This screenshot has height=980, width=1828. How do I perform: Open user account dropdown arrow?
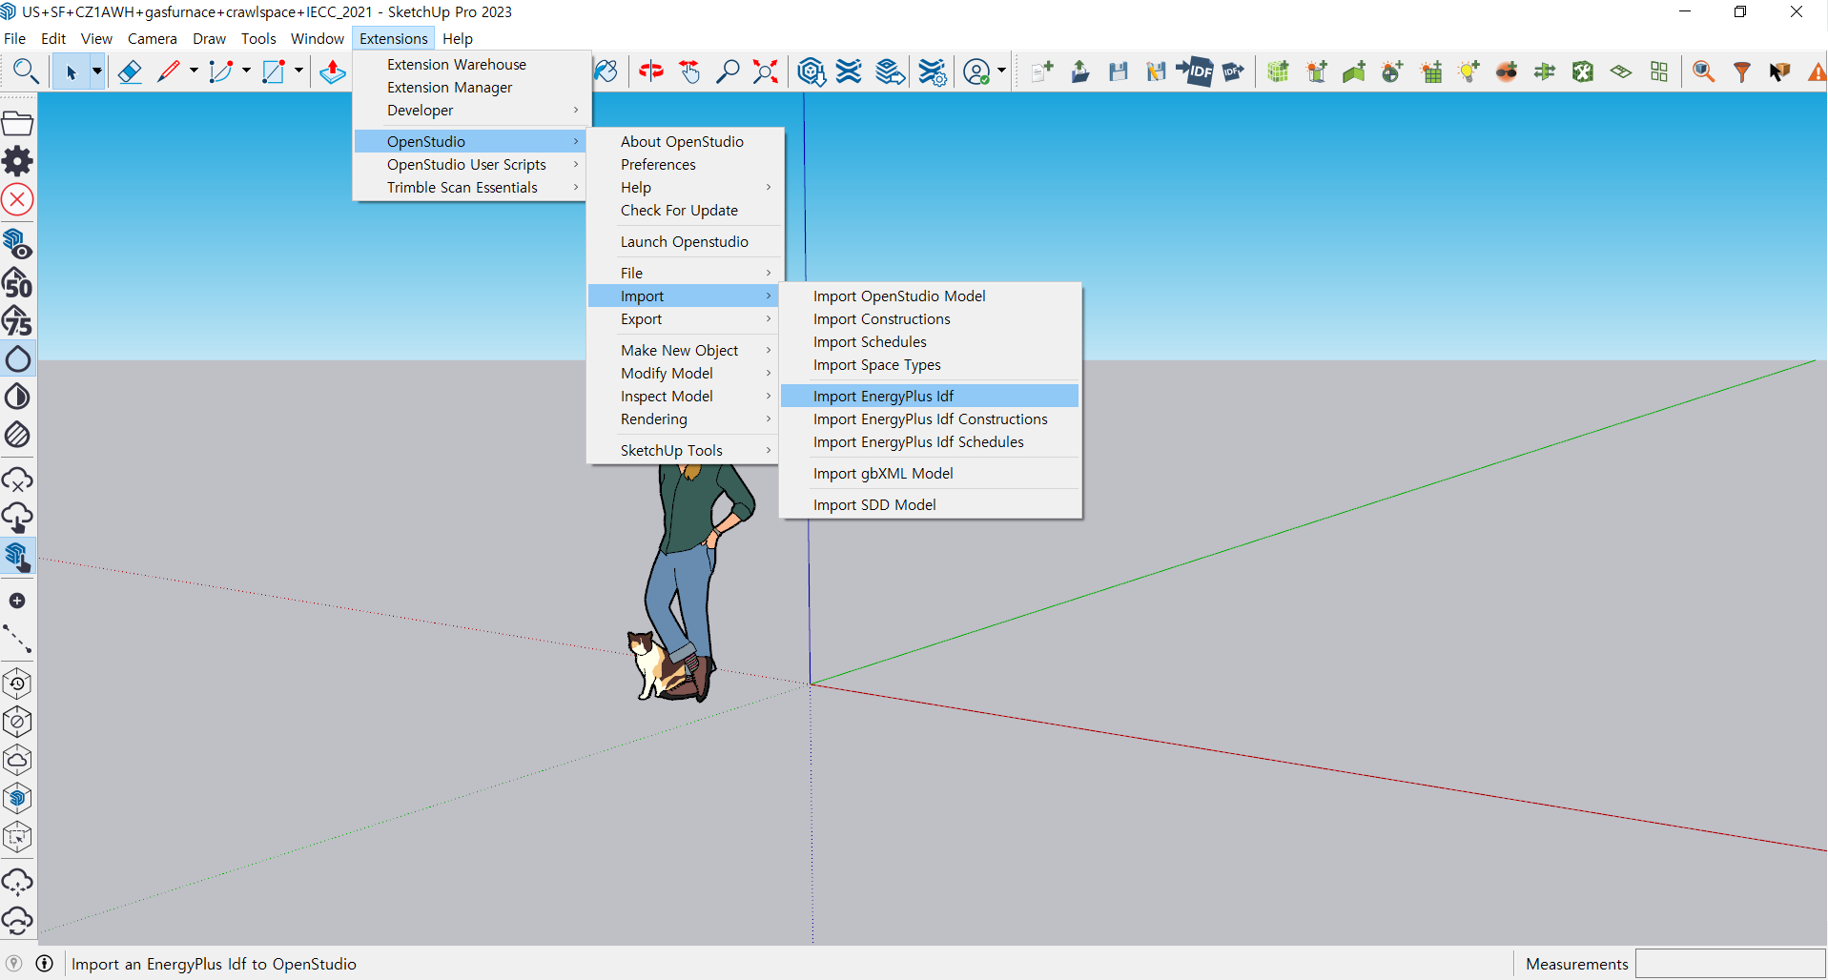(1001, 71)
